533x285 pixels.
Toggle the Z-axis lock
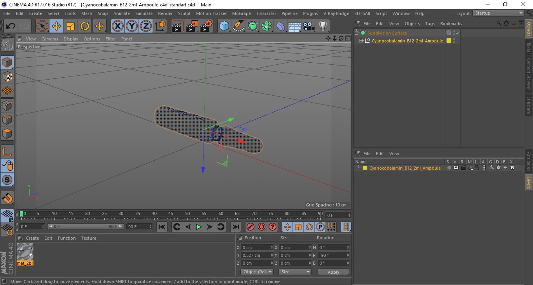146,26
